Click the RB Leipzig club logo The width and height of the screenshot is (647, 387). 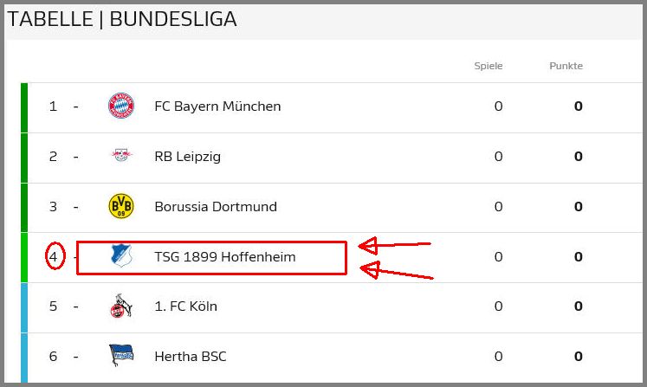tap(121, 155)
